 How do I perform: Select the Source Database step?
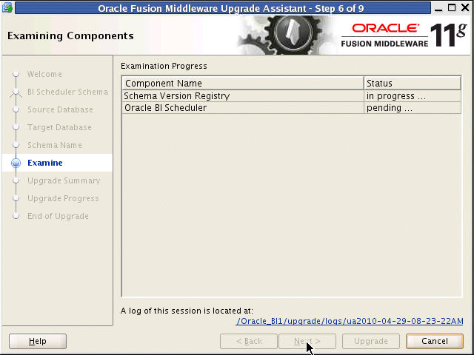click(x=60, y=109)
